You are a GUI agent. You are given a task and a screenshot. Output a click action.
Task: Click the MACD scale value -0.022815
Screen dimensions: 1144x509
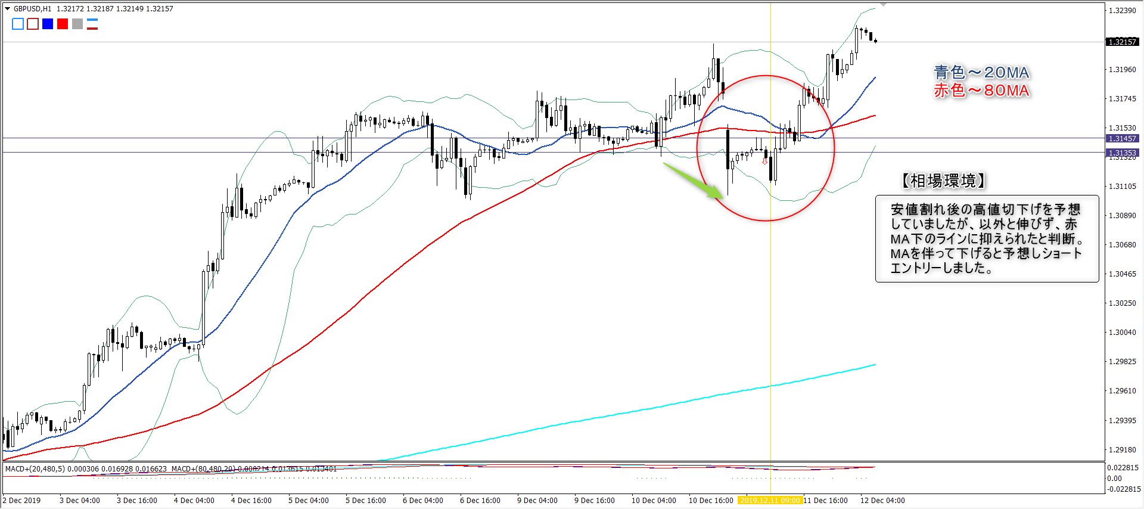[x=1123, y=489]
